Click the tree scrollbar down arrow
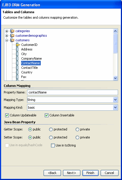The width and height of the screenshot is (122, 180). coord(115,78)
